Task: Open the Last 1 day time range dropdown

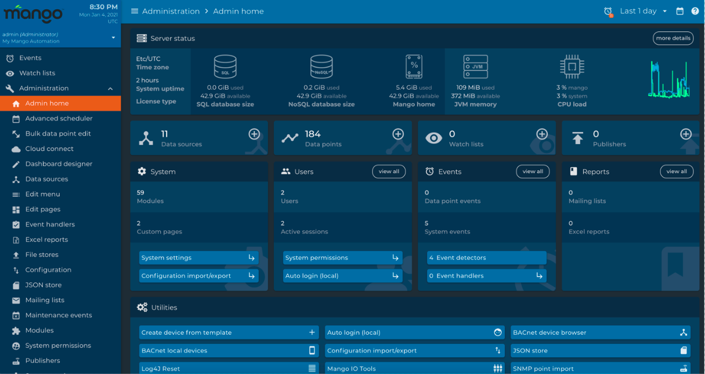Action: 643,11
